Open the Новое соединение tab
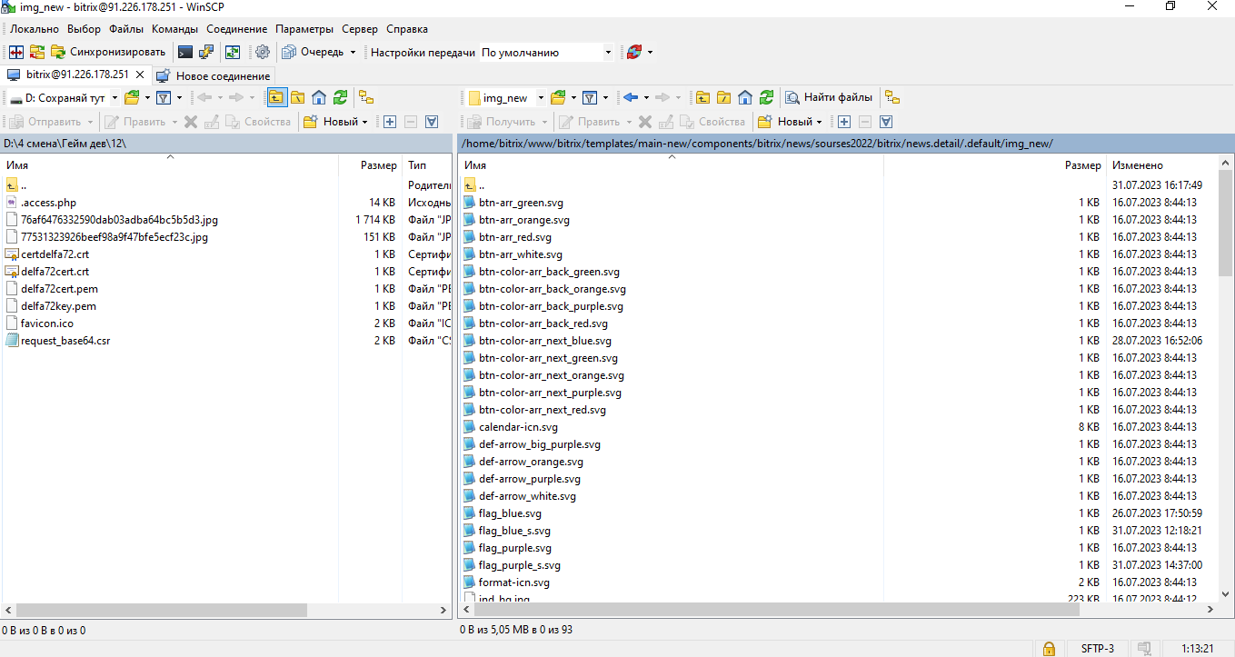The height and width of the screenshot is (657, 1235). tap(214, 75)
